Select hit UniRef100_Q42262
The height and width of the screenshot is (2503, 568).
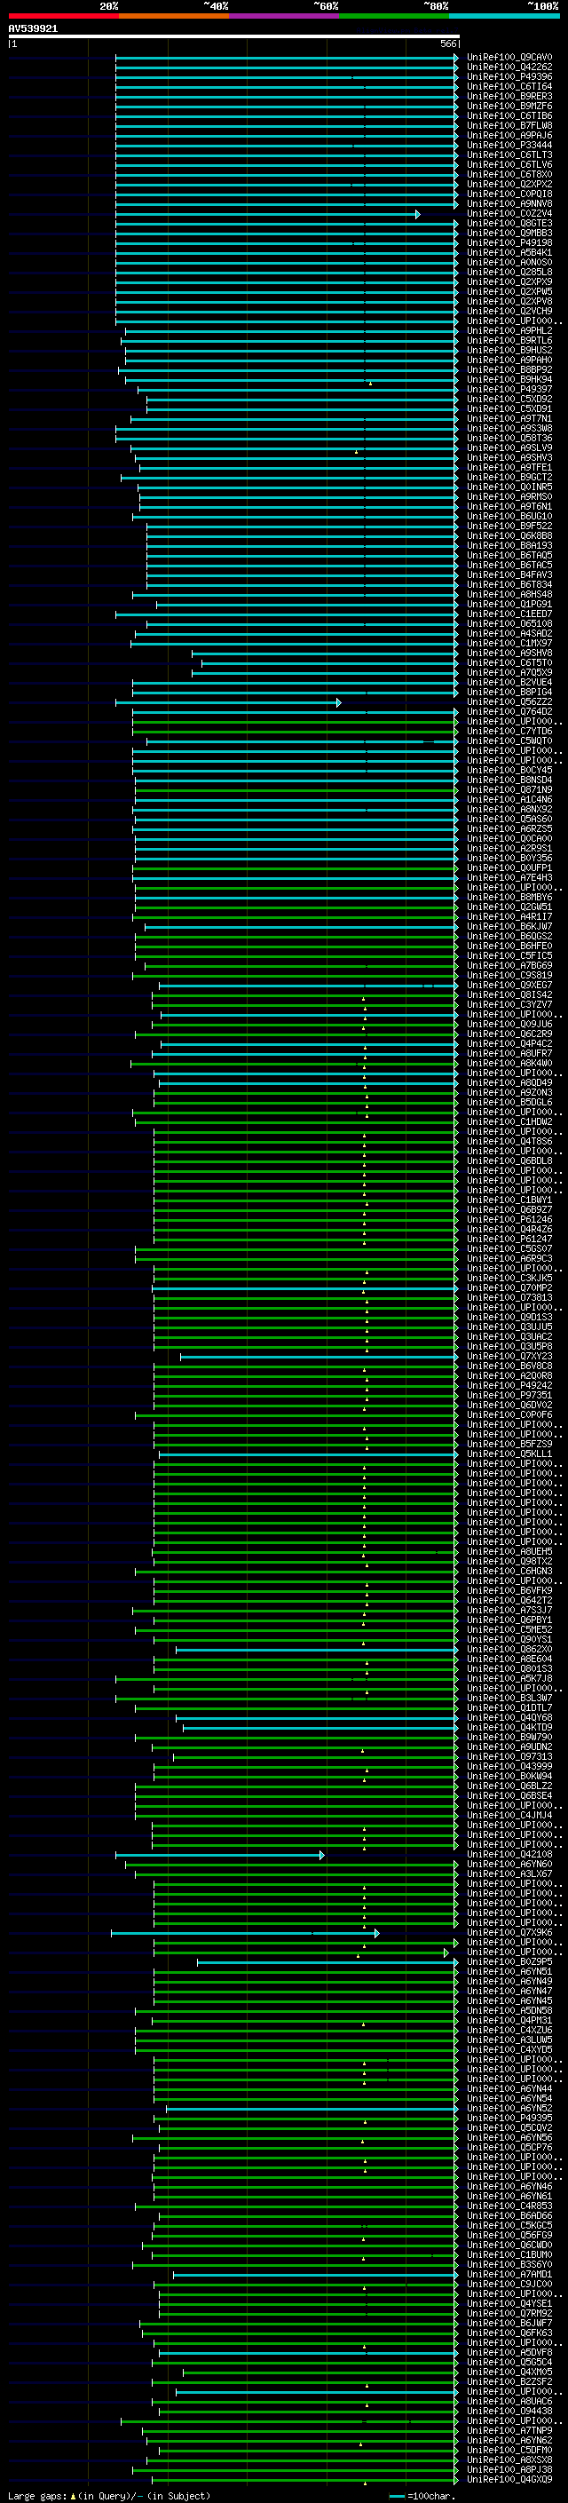(509, 67)
